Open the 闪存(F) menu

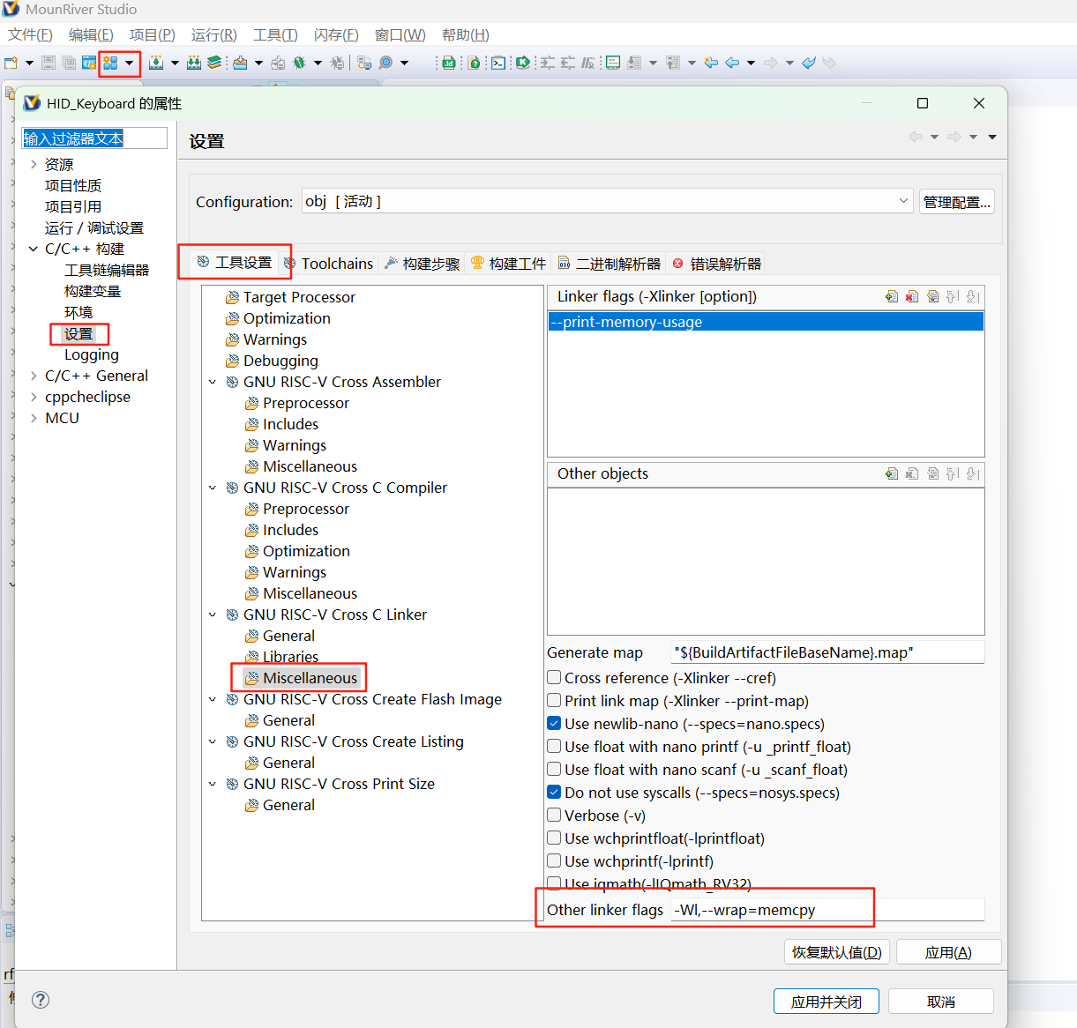[x=336, y=34]
